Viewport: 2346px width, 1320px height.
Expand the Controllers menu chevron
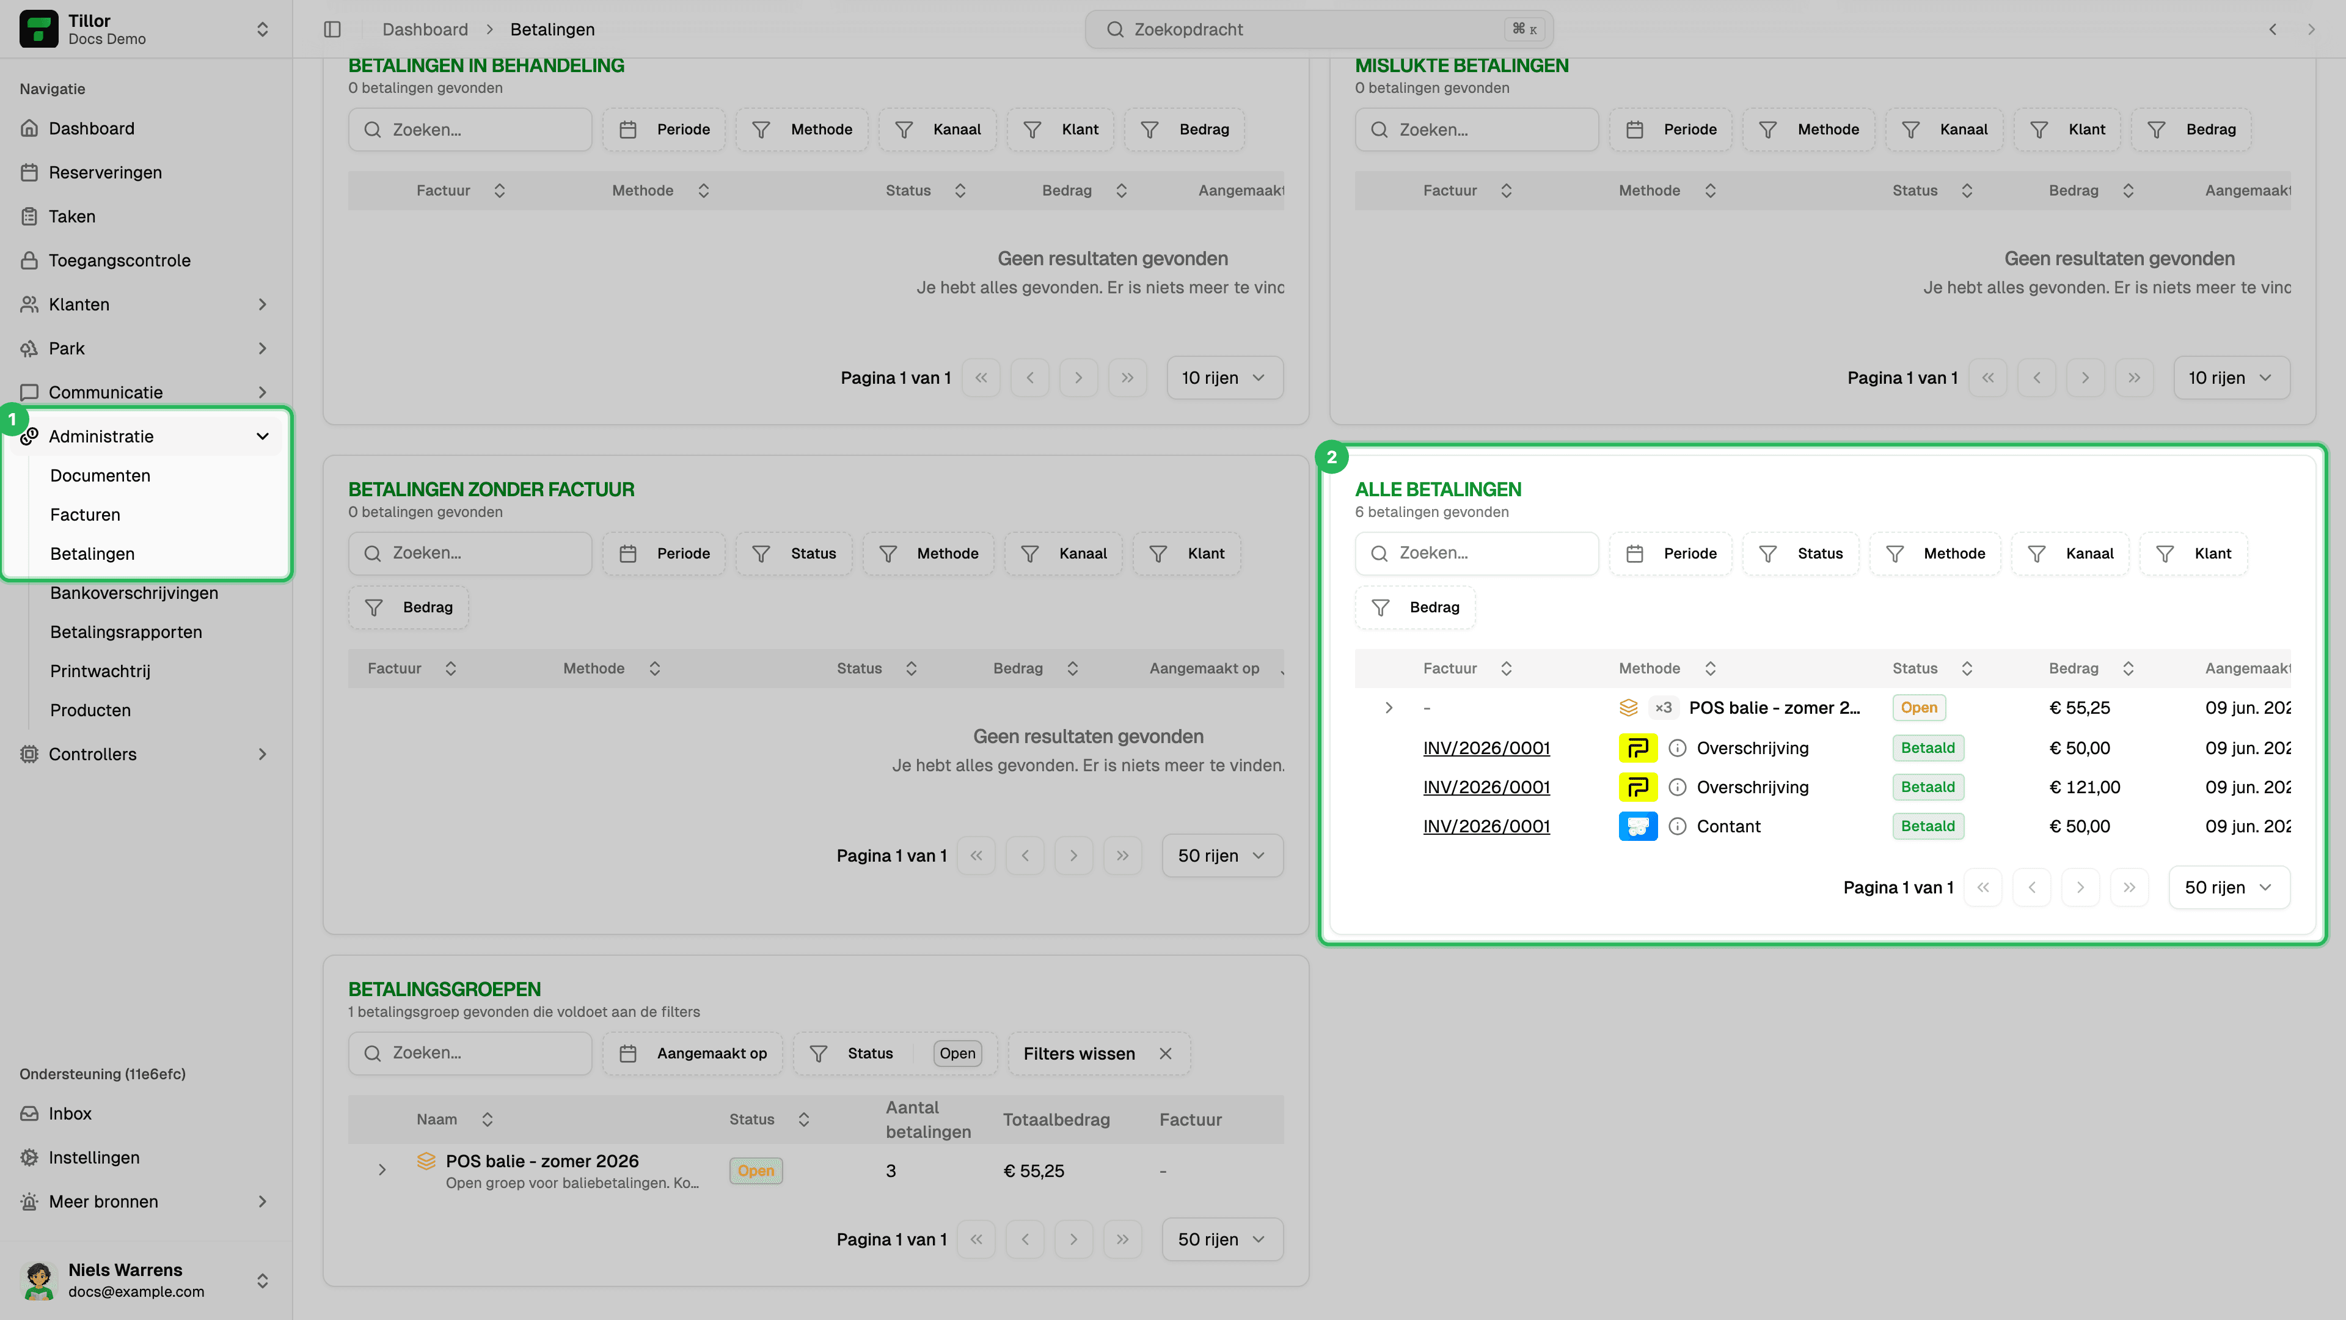coord(262,754)
